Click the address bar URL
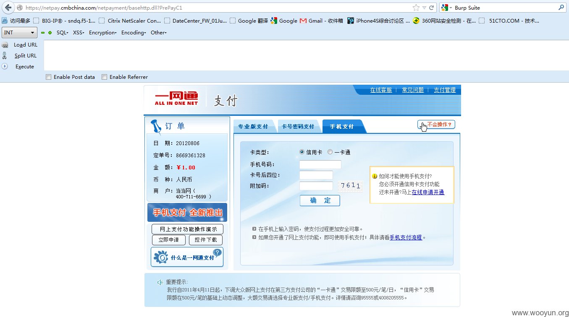This screenshot has width=569, height=317. pos(104,8)
